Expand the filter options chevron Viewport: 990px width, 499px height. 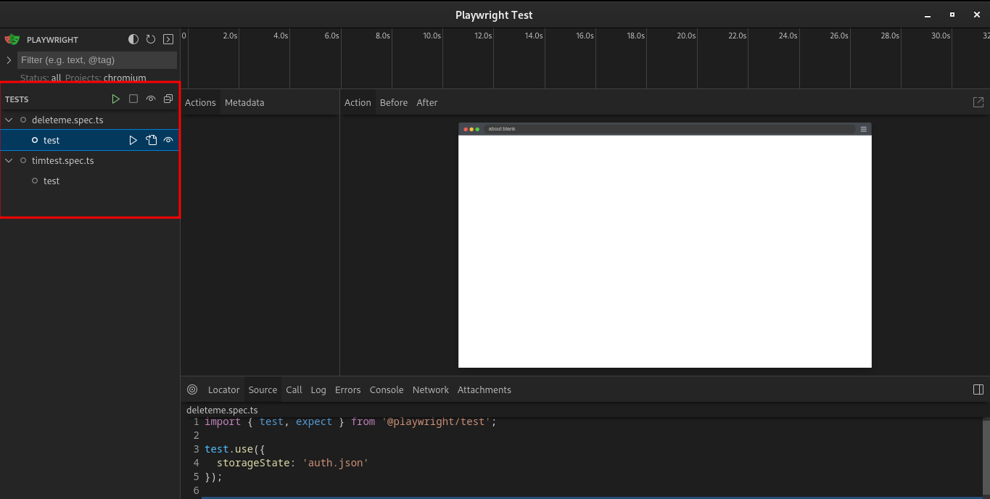[9, 60]
